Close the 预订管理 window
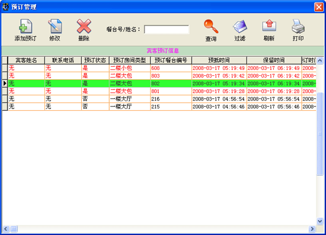326x235 pixels. click(319, 7)
